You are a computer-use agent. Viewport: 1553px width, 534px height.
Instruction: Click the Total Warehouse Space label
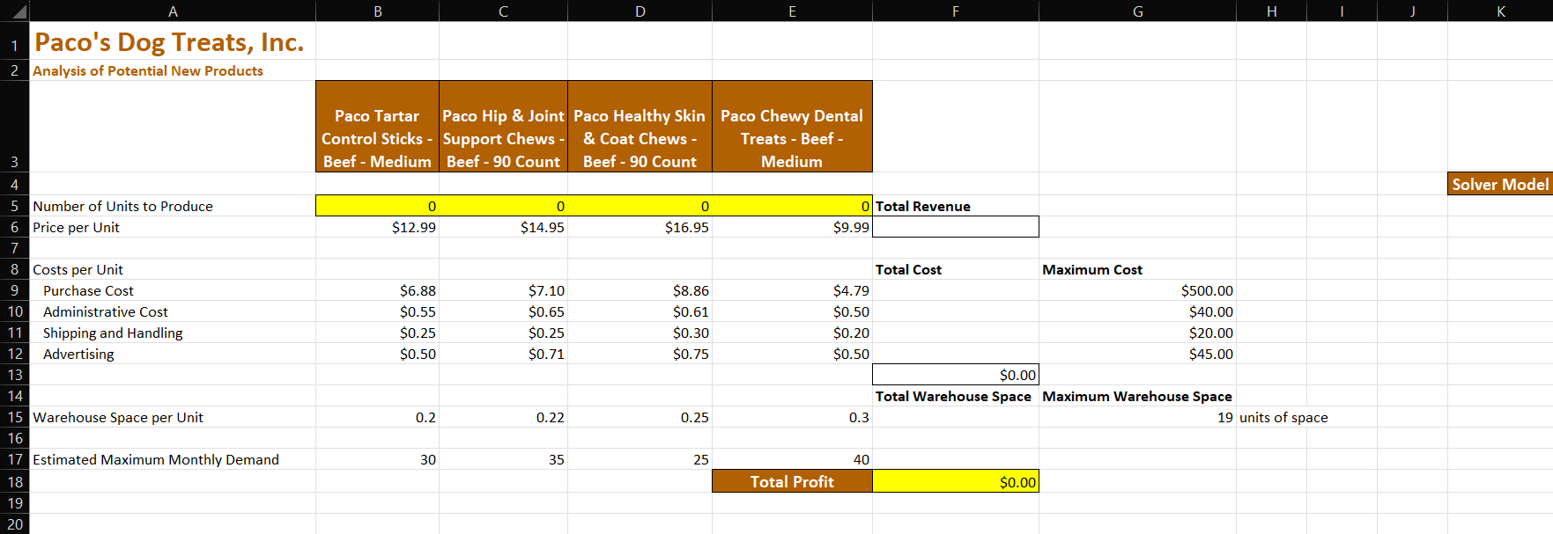coord(953,396)
